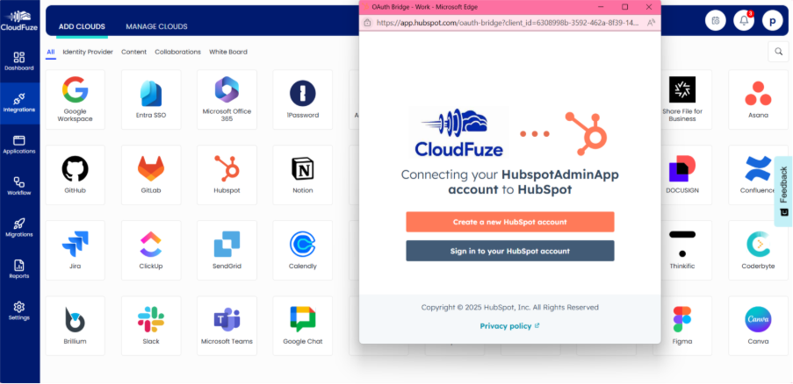The height and width of the screenshot is (384, 793).
Task: Open the calendar schedule icon in header
Action: point(715,21)
